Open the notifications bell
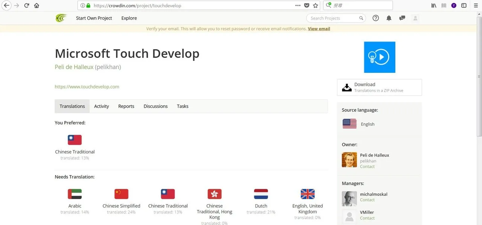This screenshot has height=225, width=482. pos(389,18)
